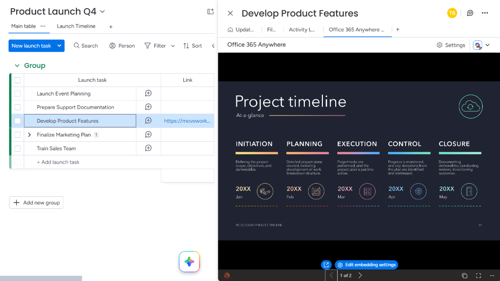
Task: Tick the Train Sales Team checkbox
Action: coord(18,148)
